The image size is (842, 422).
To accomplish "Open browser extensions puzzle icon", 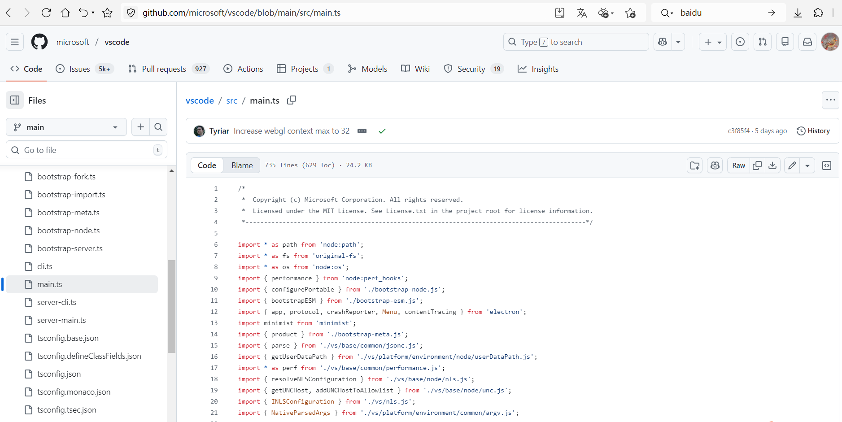I will click(819, 13).
